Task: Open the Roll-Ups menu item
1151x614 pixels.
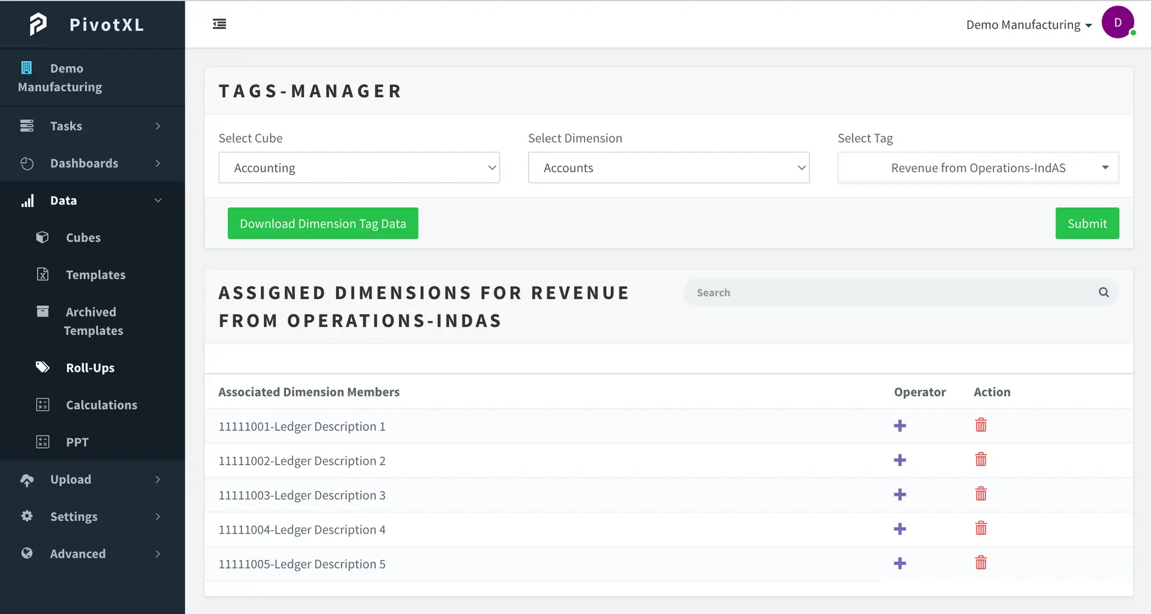Action: point(92,368)
